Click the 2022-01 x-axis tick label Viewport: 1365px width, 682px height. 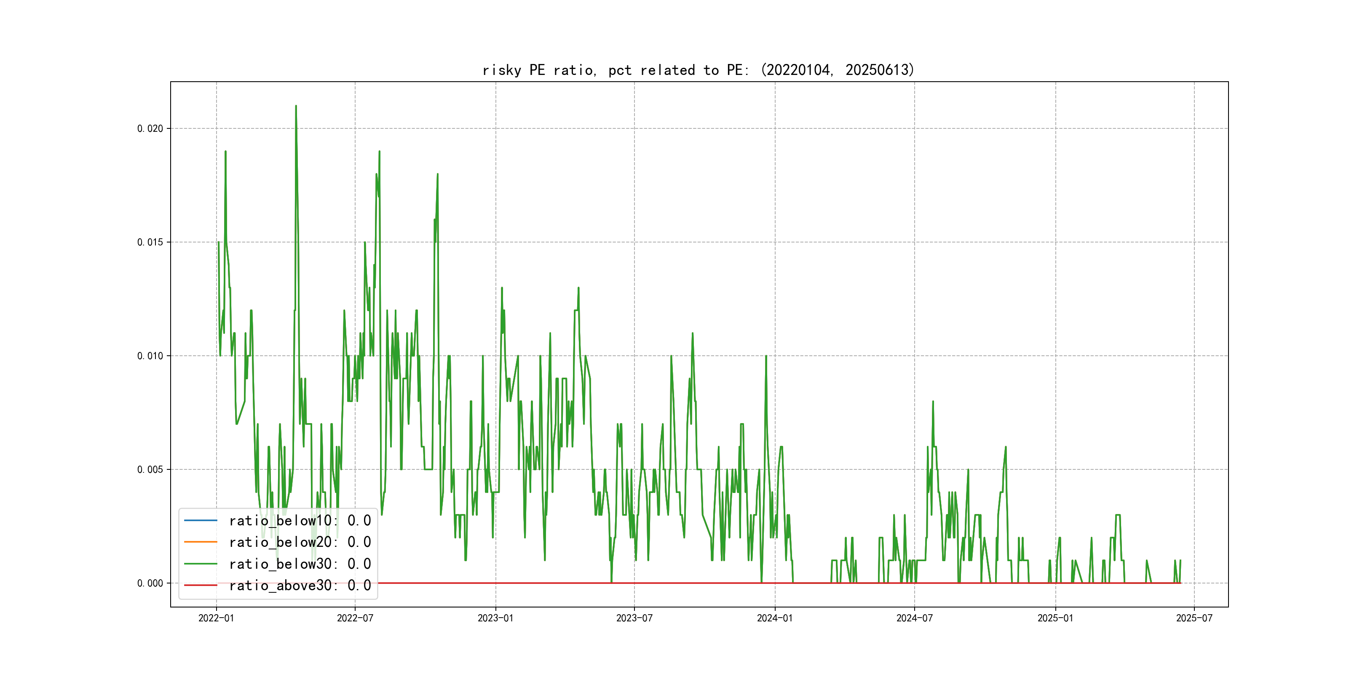pos(216,618)
